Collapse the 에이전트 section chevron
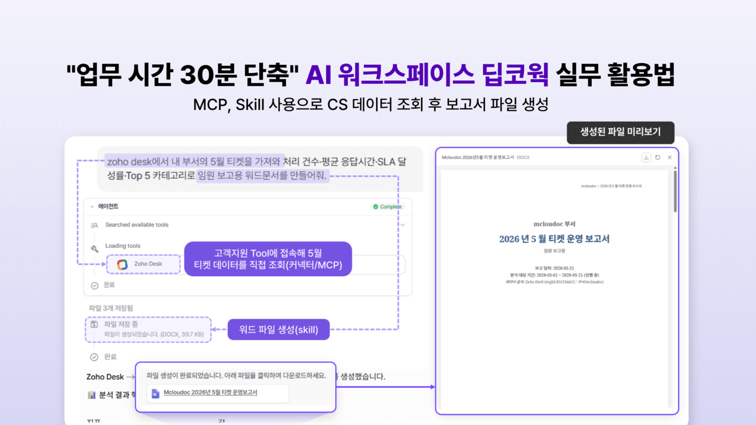Screen dimensions: 756x425 pos(92,207)
